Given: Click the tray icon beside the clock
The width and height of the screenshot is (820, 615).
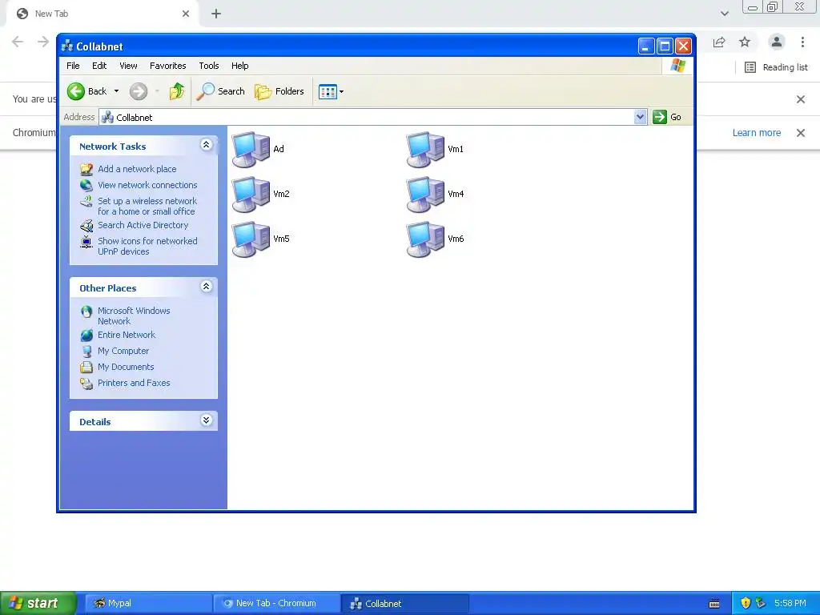Looking at the screenshot, I should [761, 604].
